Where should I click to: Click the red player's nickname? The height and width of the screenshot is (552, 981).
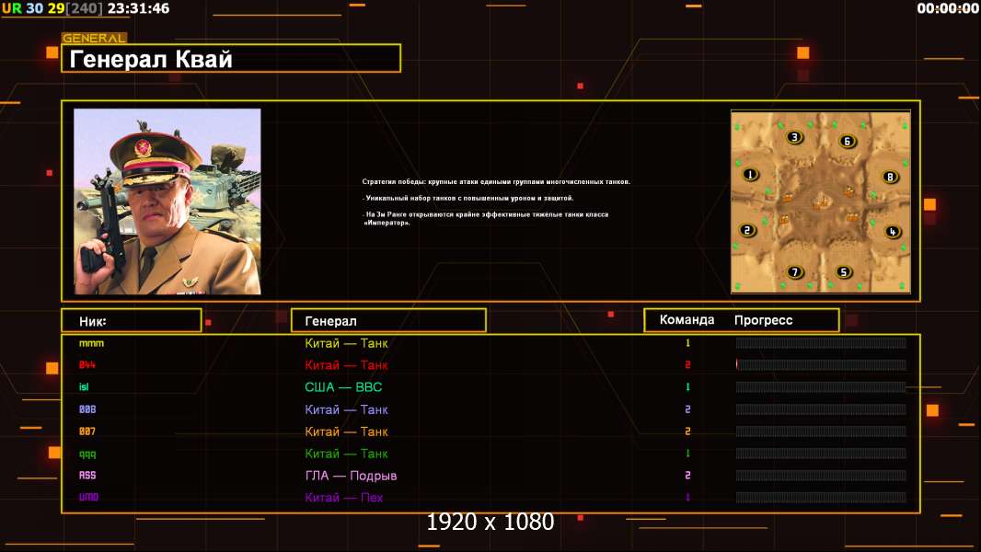pos(87,364)
